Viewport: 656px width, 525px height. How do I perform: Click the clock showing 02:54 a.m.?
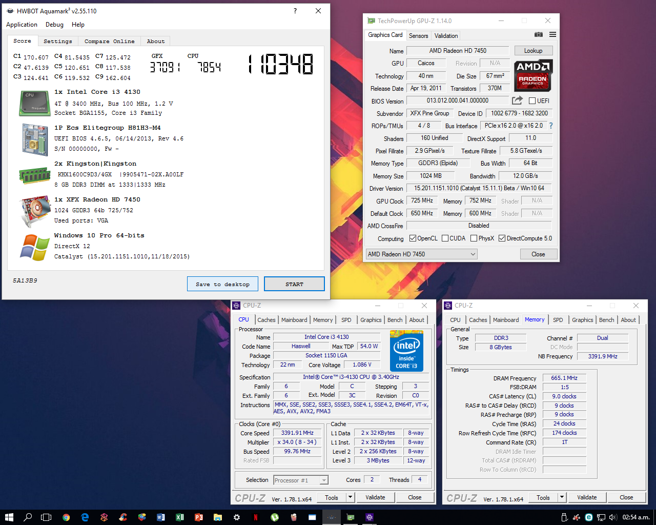pyautogui.click(x=635, y=517)
